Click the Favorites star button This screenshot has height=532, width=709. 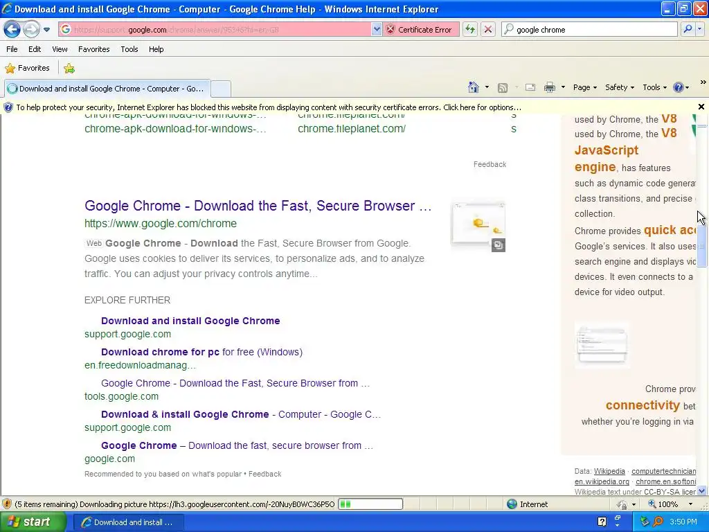pyautogui.click(x=27, y=69)
